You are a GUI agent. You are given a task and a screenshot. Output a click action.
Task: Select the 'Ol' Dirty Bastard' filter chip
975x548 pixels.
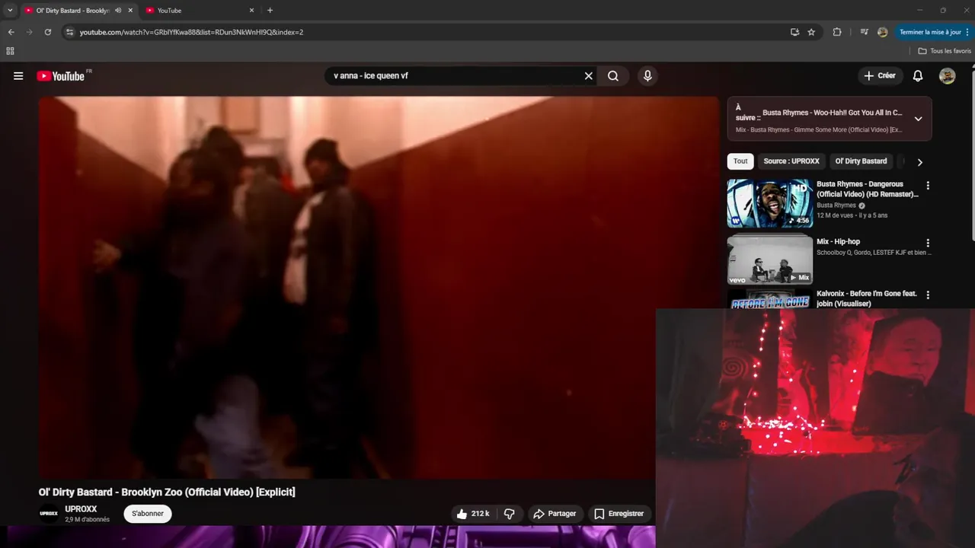[861, 161]
